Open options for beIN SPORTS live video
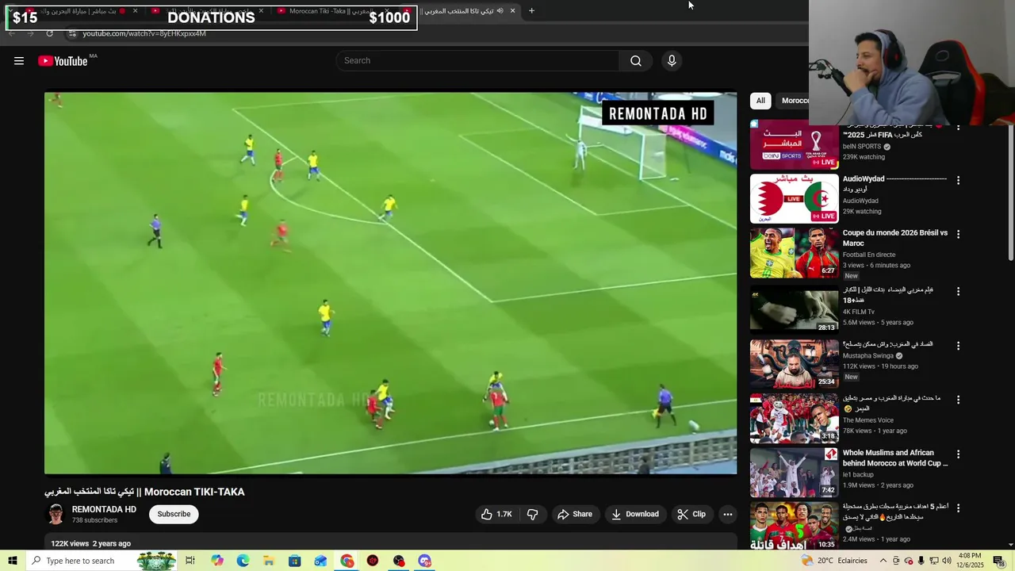 tap(958, 127)
